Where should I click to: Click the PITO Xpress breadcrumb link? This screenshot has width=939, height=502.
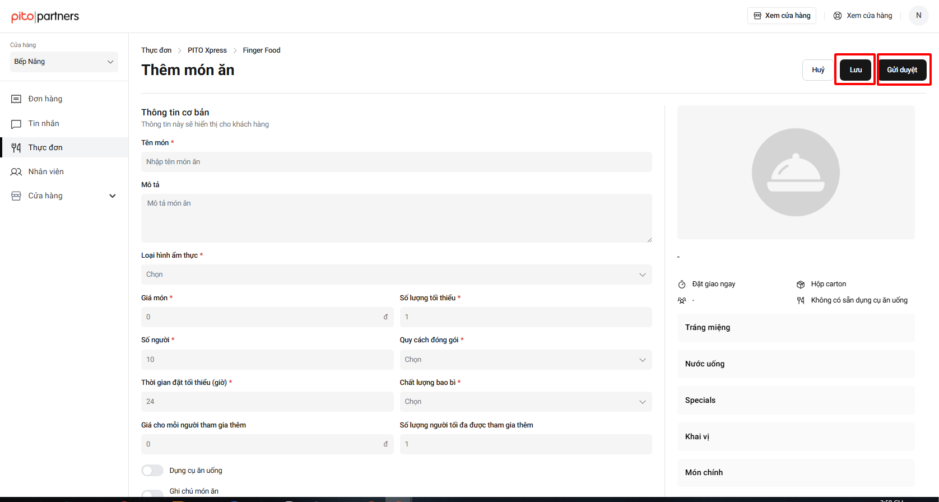pos(207,50)
